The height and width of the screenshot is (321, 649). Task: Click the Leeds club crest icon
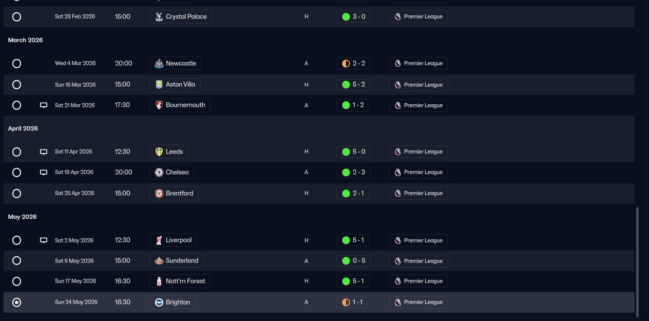[x=159, y=152]
